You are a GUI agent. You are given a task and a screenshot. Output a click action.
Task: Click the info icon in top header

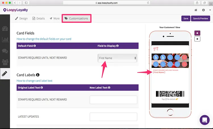[x=203, y=10]
